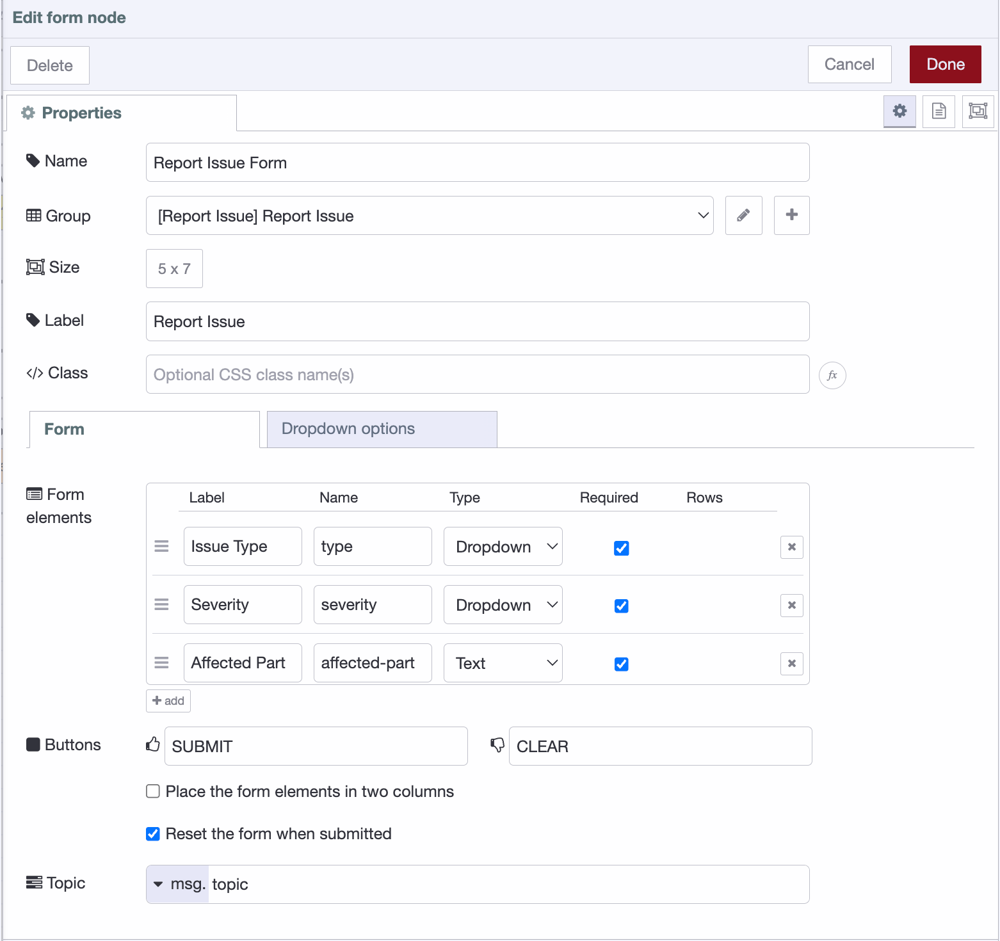Remove the Issue Type form element

(792, 547)
